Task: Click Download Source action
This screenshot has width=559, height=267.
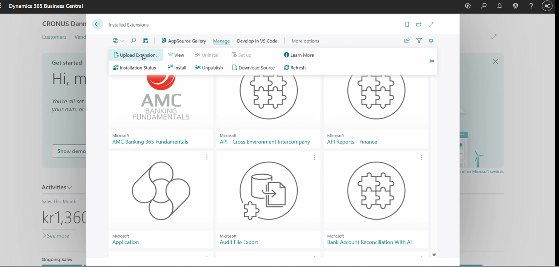Action: point(253,68)
